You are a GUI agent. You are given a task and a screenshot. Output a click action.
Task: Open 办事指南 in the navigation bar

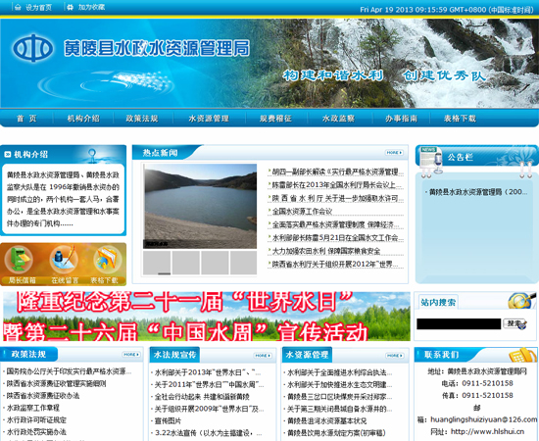pos(401,119)
